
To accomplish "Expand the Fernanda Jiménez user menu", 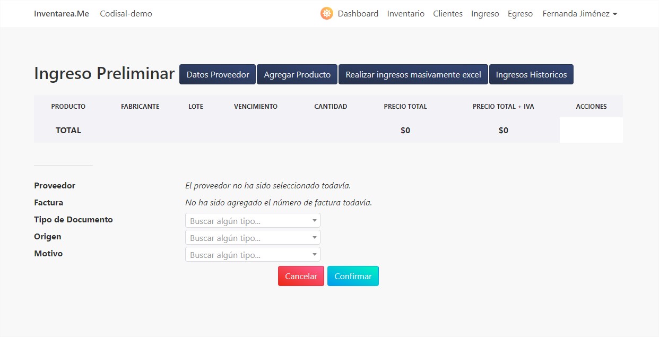I will coord(579,13).
